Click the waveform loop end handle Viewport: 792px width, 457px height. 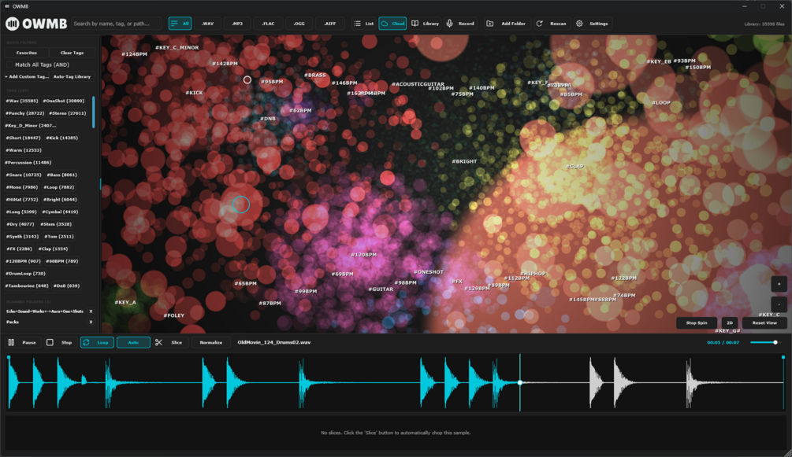783,357
